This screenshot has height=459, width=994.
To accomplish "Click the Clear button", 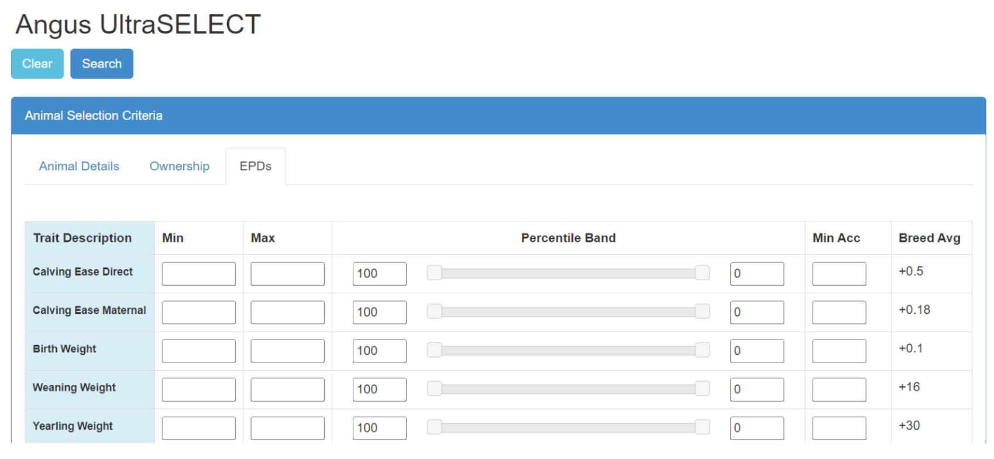I will (x=37, y=64).
